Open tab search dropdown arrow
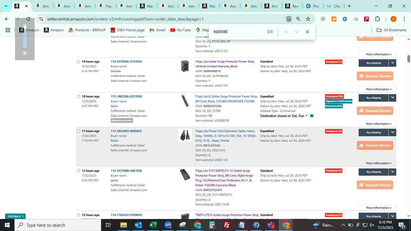Screen dimensions: 411x231 [x=6, y=6]
